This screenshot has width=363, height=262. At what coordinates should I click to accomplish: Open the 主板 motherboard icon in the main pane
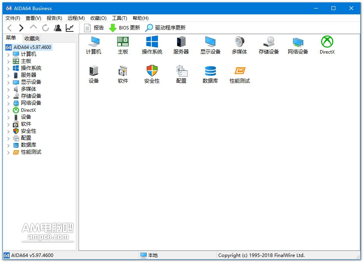tap(123, 45)
